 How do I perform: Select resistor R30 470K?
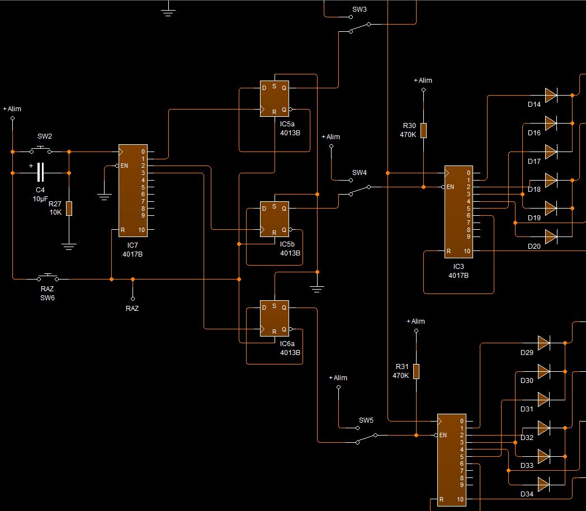423,130
